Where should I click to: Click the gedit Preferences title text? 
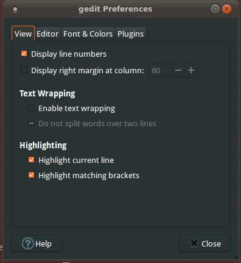[115, 9]
